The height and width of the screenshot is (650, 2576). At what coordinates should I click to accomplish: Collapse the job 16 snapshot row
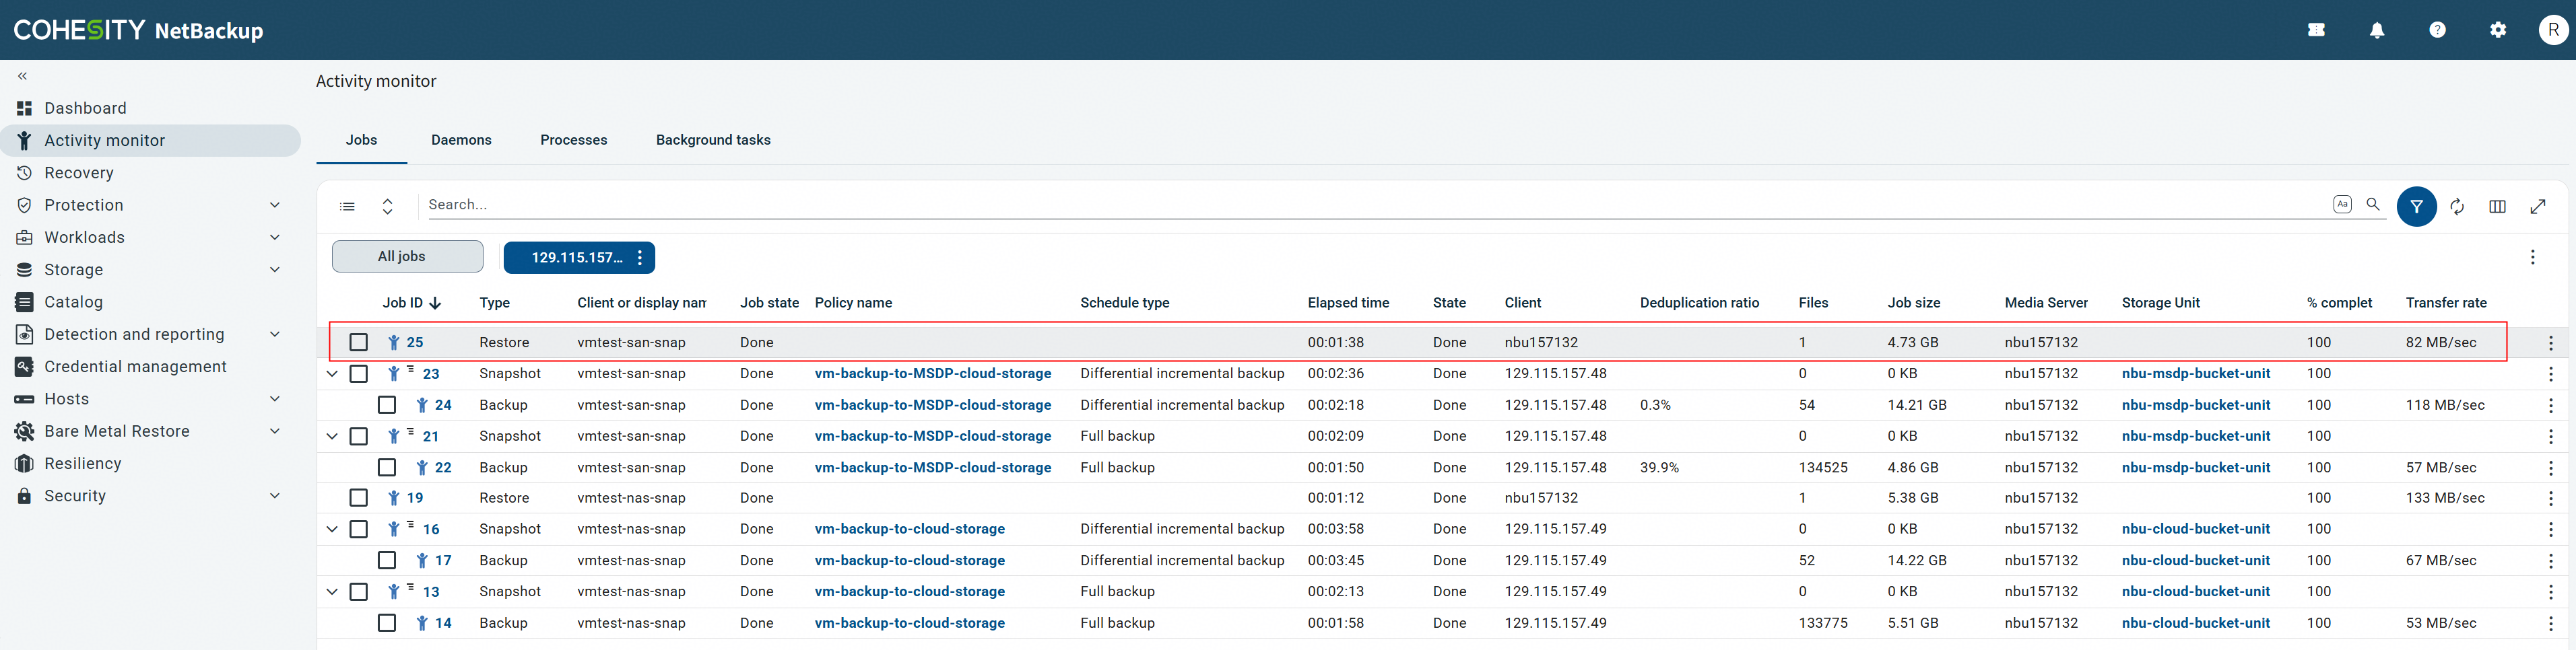pyautogui.click(x=332, y=529)
